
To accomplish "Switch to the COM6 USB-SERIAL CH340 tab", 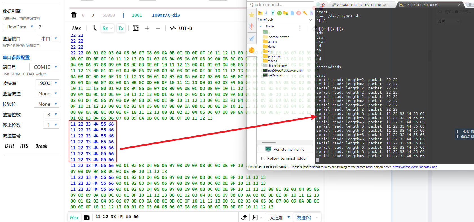I will pos(362,5).
